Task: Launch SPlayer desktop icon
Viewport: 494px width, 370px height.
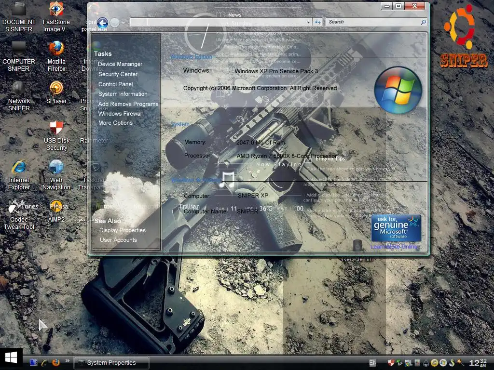Action: coord(56,92)
